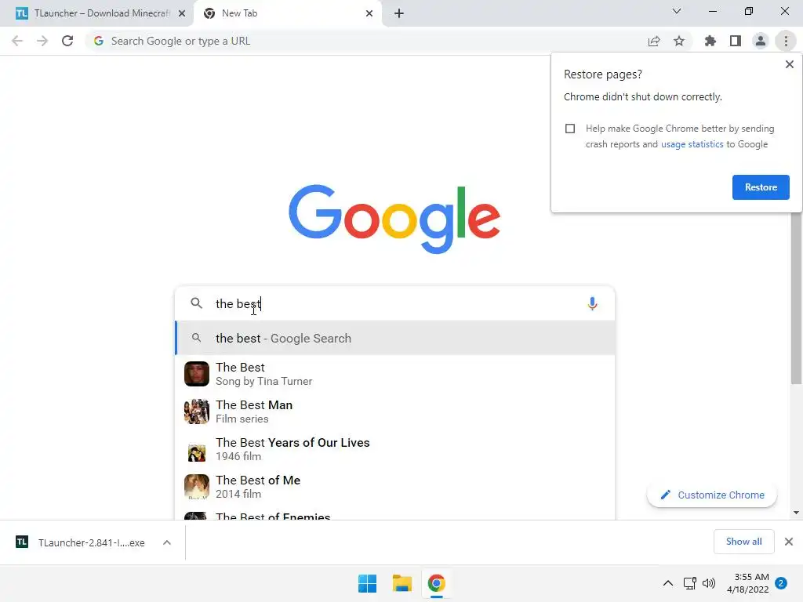This screenshot has height=602, width=803.
Task: Open the Chrome profile avatar
Action: click(761, 41)
